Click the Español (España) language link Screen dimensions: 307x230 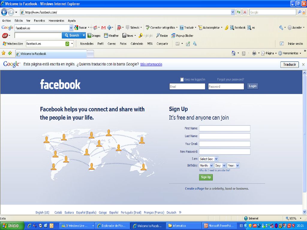86,212
